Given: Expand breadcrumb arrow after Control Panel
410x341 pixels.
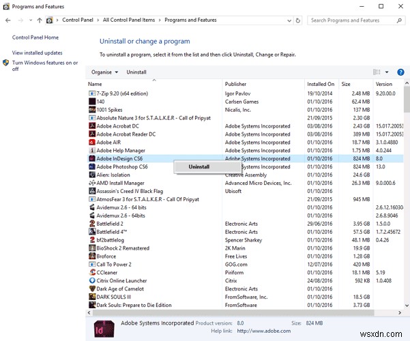Looking at the screenshot, I should pos(98,20).
